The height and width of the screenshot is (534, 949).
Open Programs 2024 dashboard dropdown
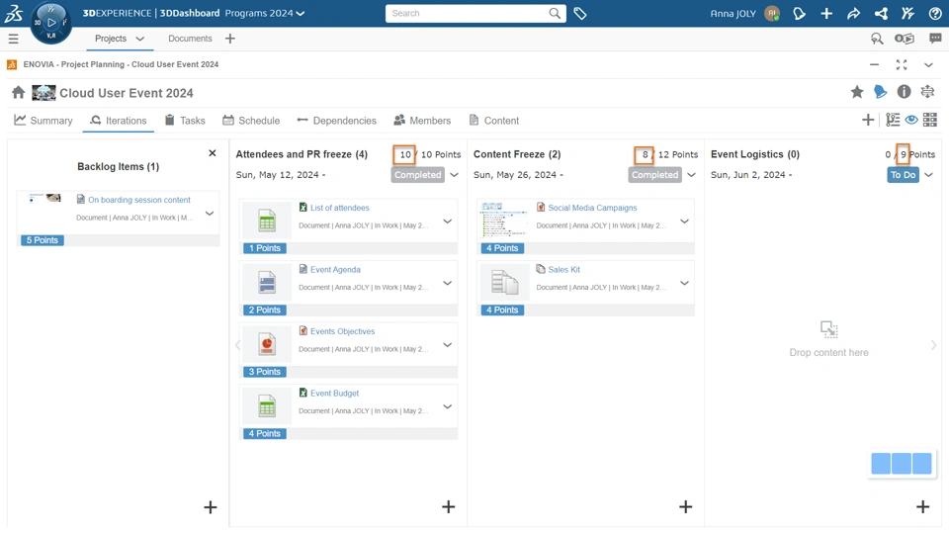click(265, 13)
